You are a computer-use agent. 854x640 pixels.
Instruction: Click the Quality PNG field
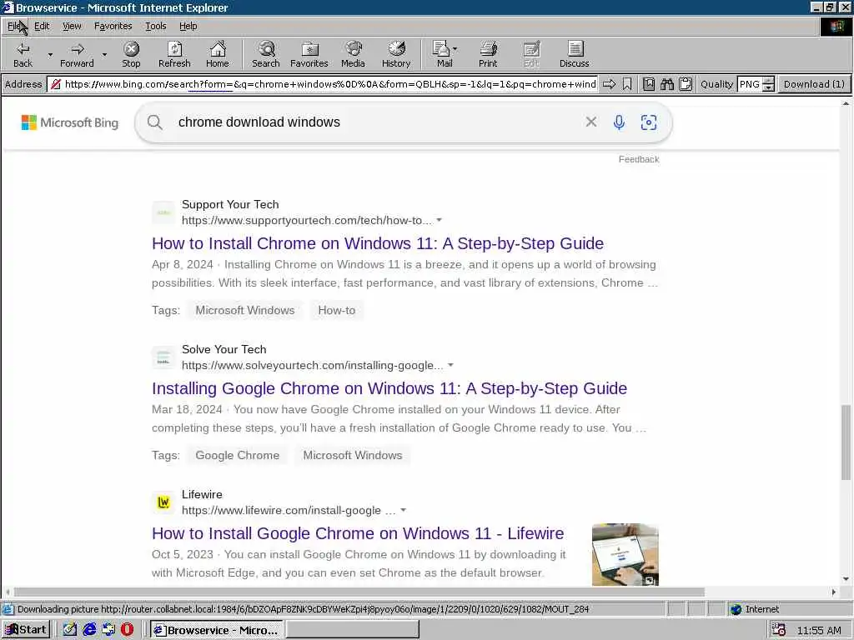click(750, 84)
